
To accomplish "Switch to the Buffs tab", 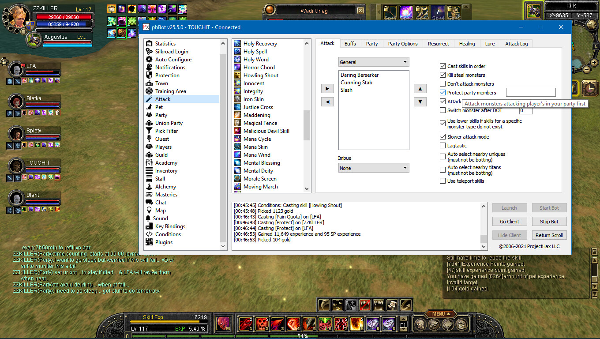I will point(350,44).
